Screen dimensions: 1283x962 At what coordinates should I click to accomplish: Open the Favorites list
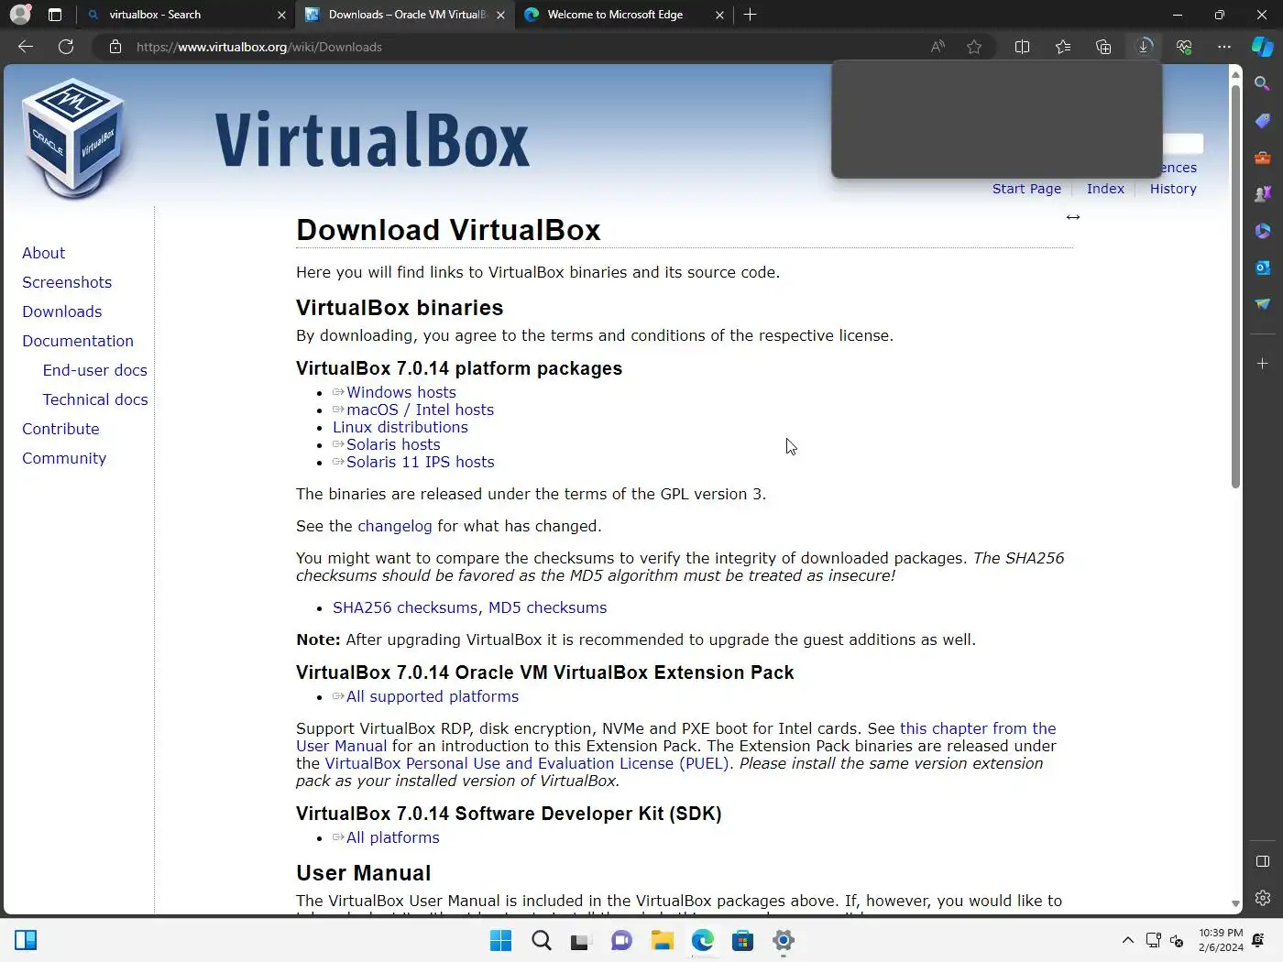point(1063,47)
